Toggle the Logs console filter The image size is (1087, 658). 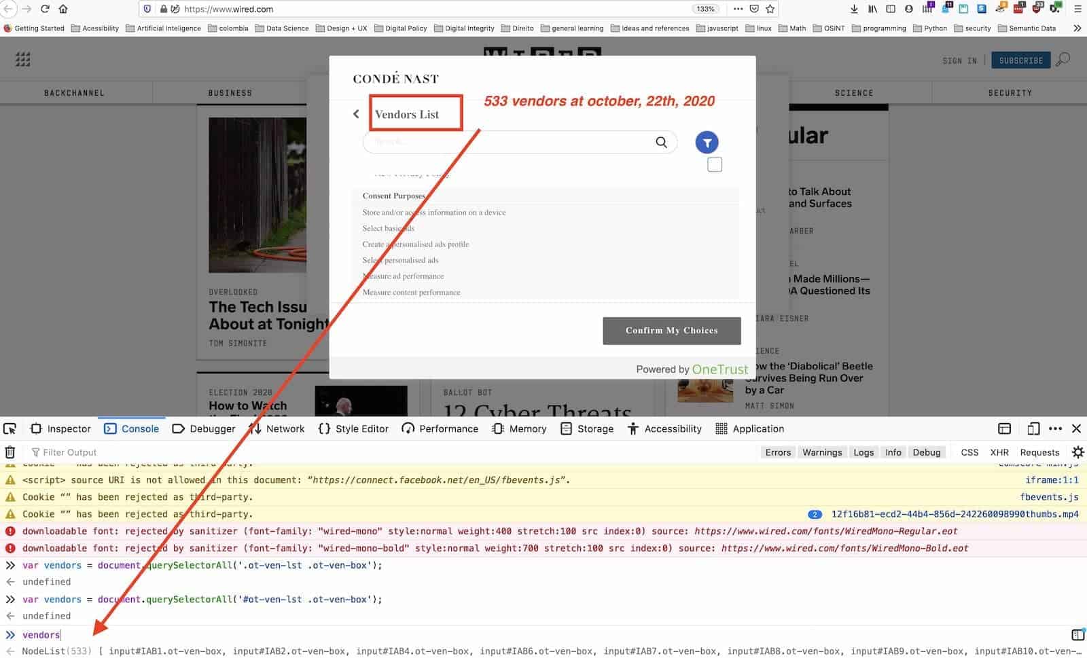863,452
